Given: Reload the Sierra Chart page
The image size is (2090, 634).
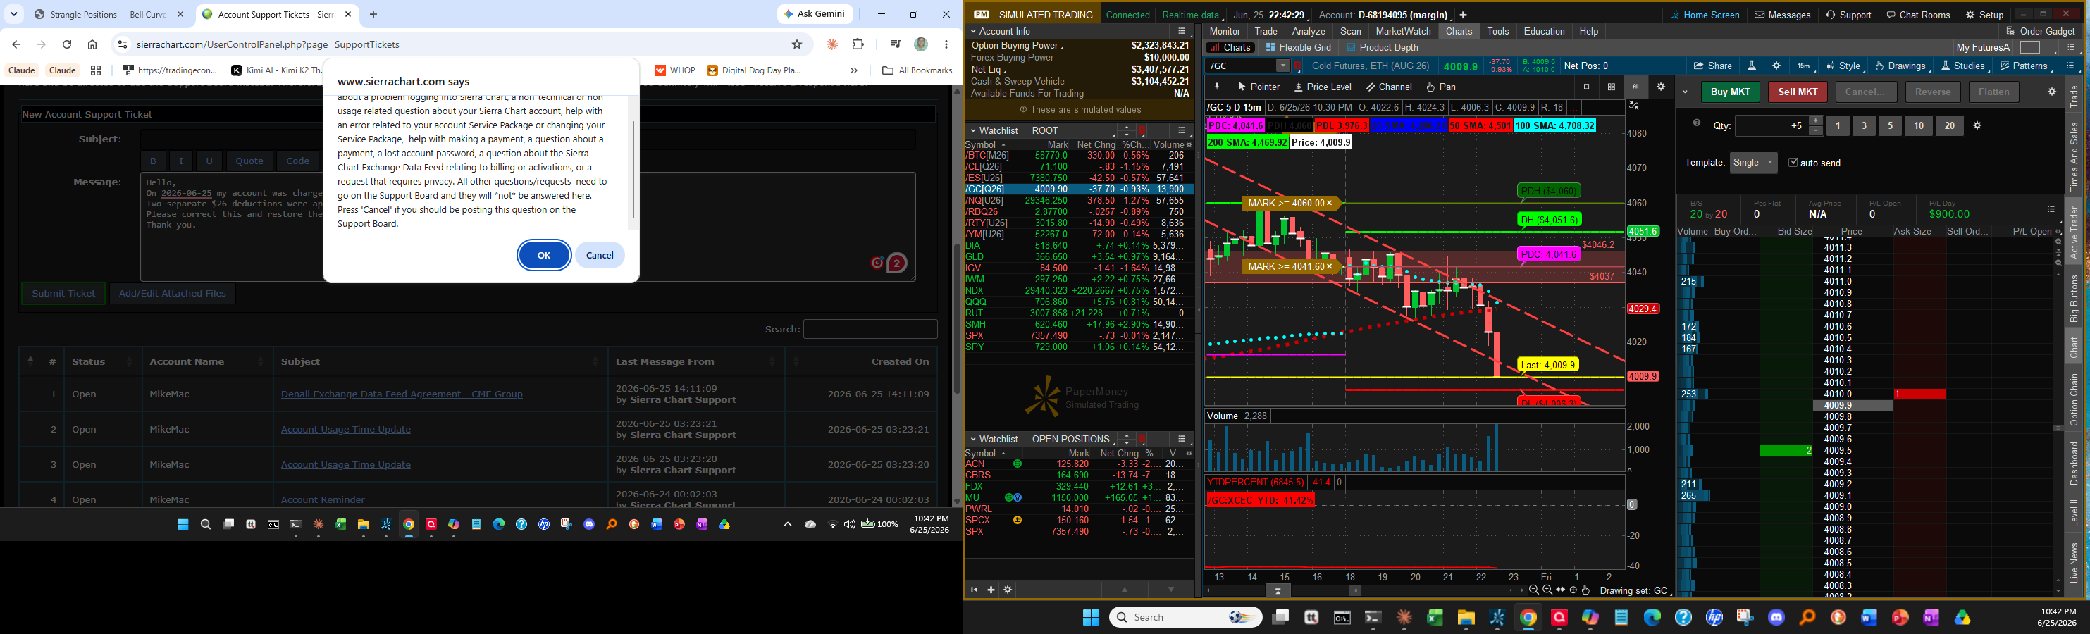Looking at the screenshot, I should (x=68, y=44).
